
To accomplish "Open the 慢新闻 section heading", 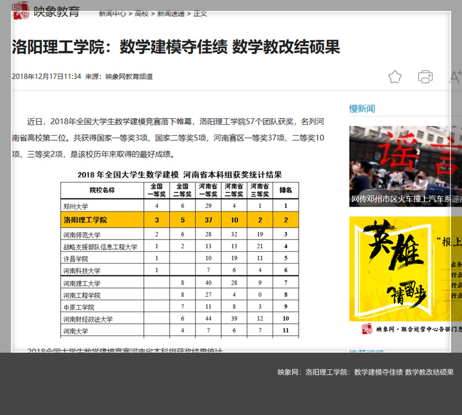I will 362,109.
